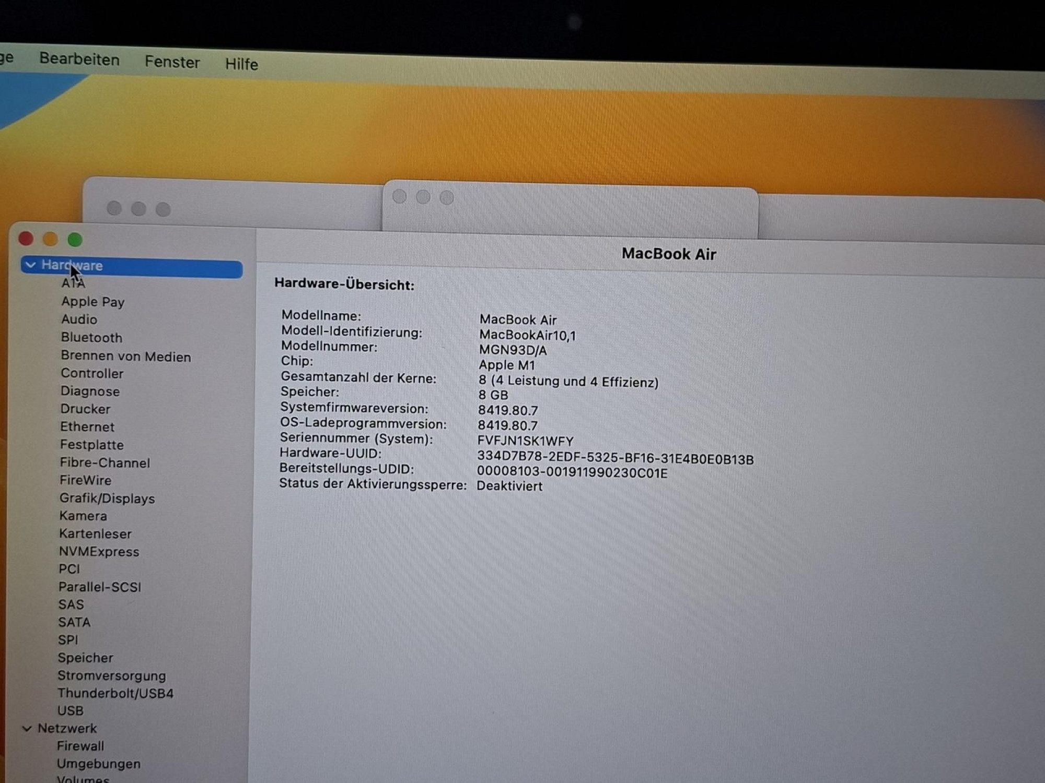Click the red close window button
Screen dimensions: 1045x783
point(26,239)
